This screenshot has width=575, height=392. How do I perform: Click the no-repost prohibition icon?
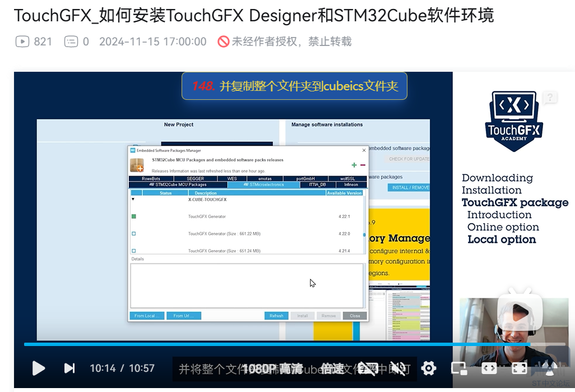[223, 41]
